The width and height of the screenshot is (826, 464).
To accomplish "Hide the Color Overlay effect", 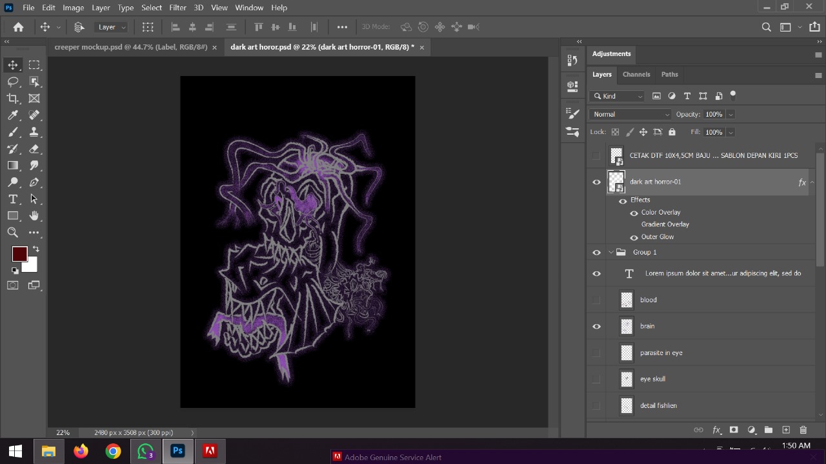I will pos(634,213).
